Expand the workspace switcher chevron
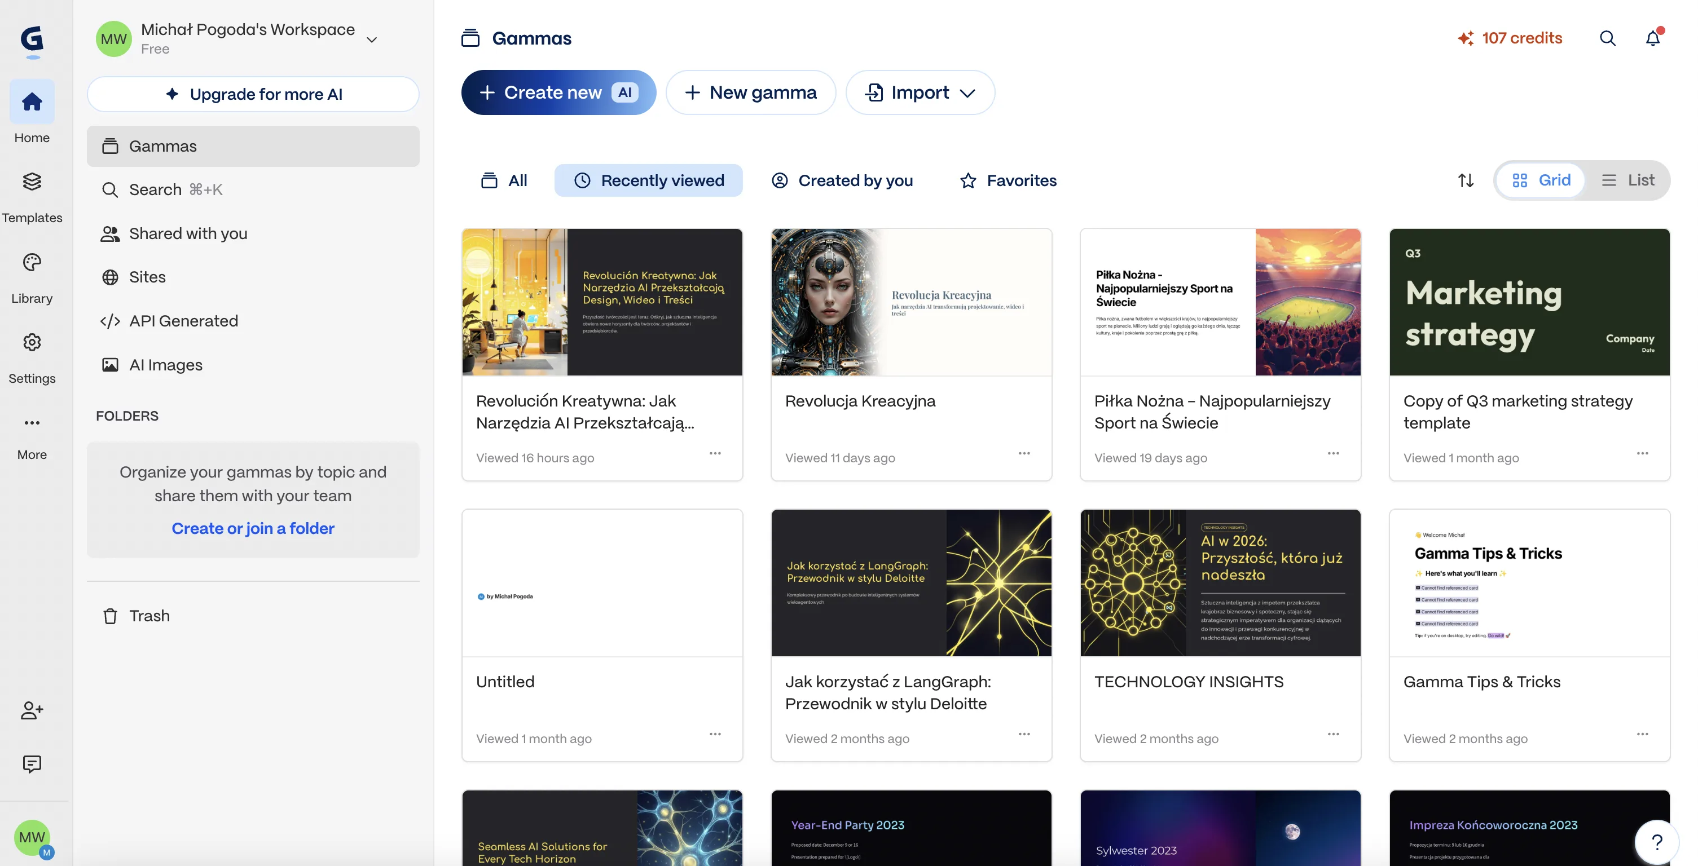 pyautogui.click(x=372, y=39)
